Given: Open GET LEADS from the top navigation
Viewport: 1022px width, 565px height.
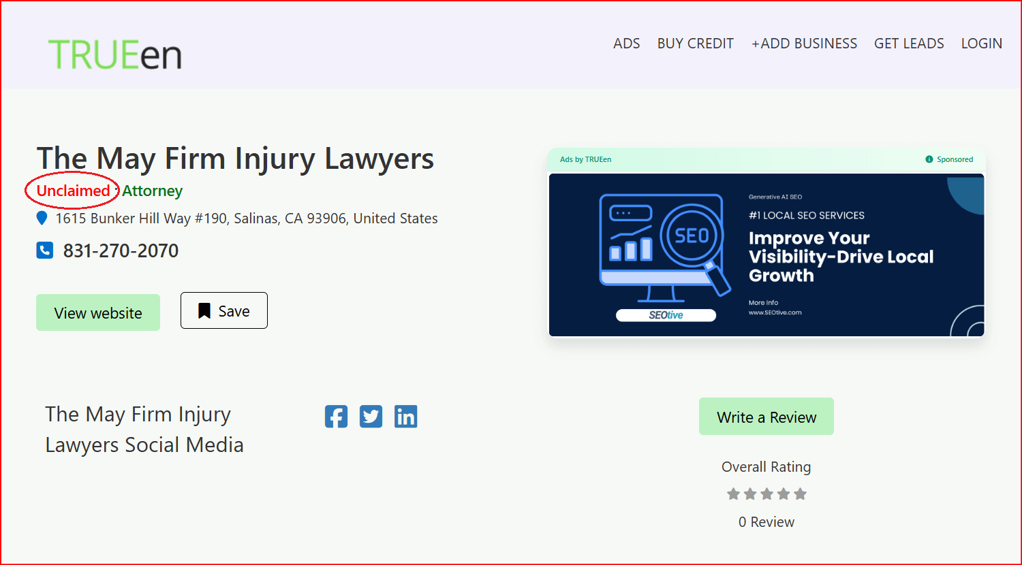Looking at the screenshot, I should click(909, 44).
